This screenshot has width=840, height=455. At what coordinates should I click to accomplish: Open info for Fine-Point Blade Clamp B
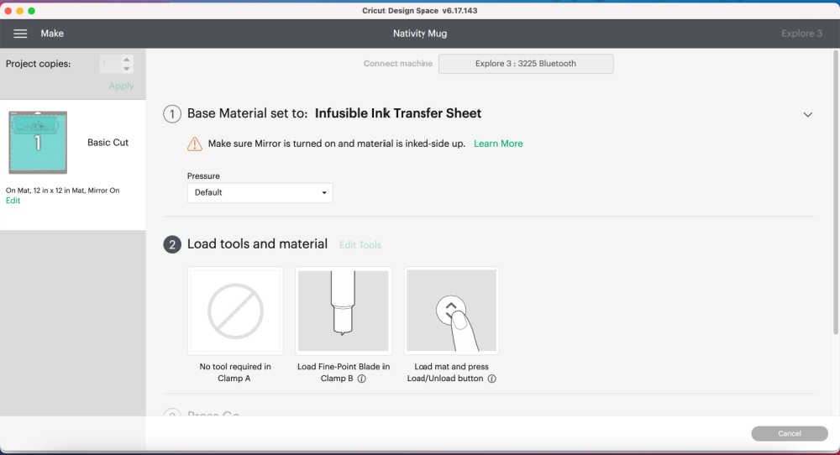(x=361, y=379)
